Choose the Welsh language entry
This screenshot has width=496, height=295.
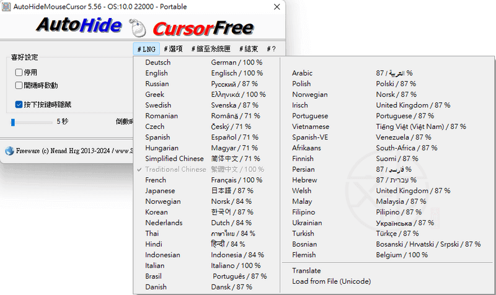pos(387,191)
